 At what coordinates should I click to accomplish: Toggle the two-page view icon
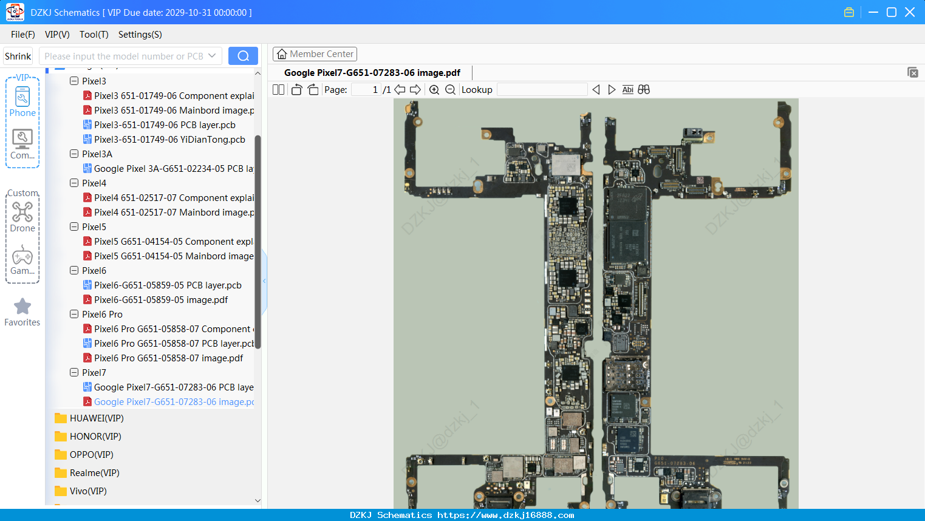(278, 89)
